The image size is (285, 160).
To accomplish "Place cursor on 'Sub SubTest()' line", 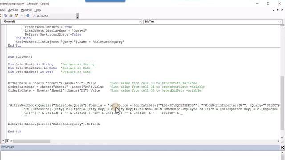I will coord(20,57).
